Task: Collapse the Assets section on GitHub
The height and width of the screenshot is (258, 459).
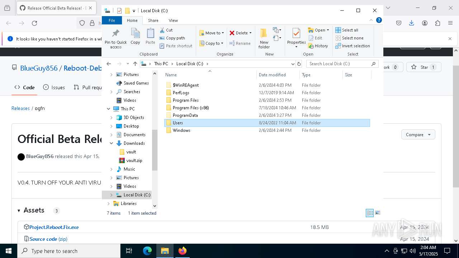Action: [19, 211]
